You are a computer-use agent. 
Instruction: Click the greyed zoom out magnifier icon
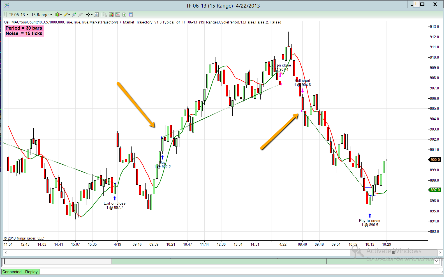tap(80, 15)
